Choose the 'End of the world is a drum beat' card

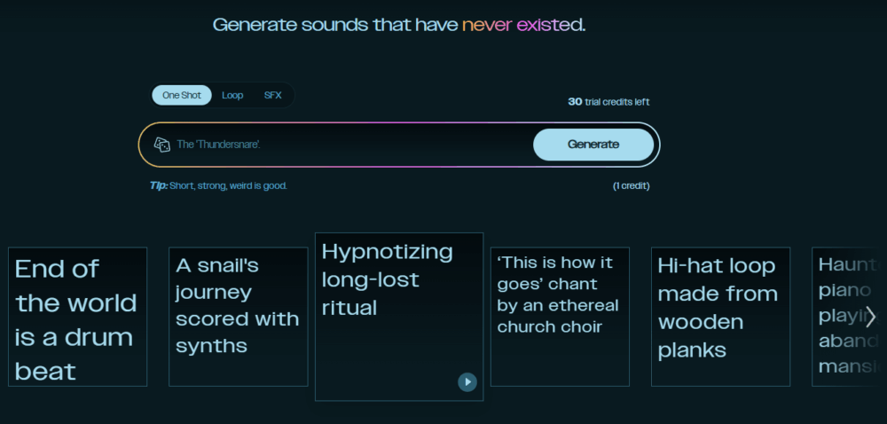click(x=78, y=318)
